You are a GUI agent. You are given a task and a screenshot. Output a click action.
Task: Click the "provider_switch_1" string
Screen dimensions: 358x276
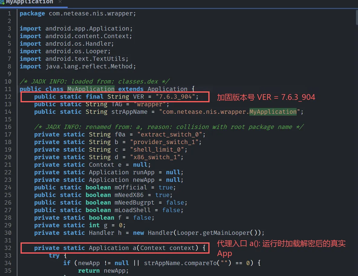(164, 142)
